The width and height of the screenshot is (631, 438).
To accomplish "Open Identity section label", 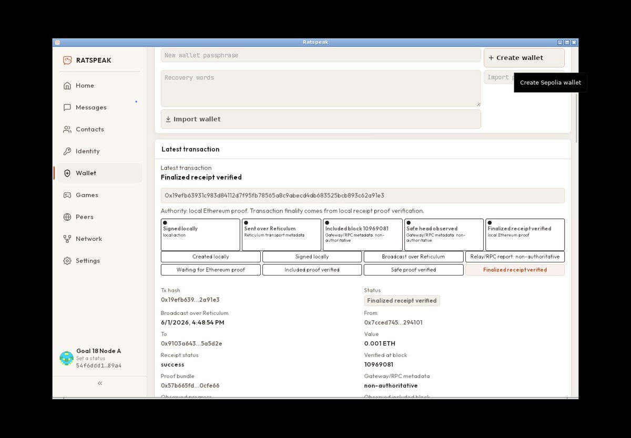I will coord(88,151).
